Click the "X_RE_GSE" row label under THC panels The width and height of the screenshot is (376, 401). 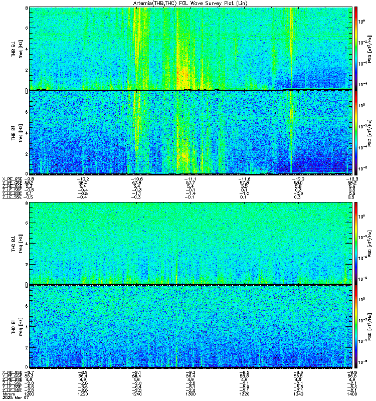12,372
